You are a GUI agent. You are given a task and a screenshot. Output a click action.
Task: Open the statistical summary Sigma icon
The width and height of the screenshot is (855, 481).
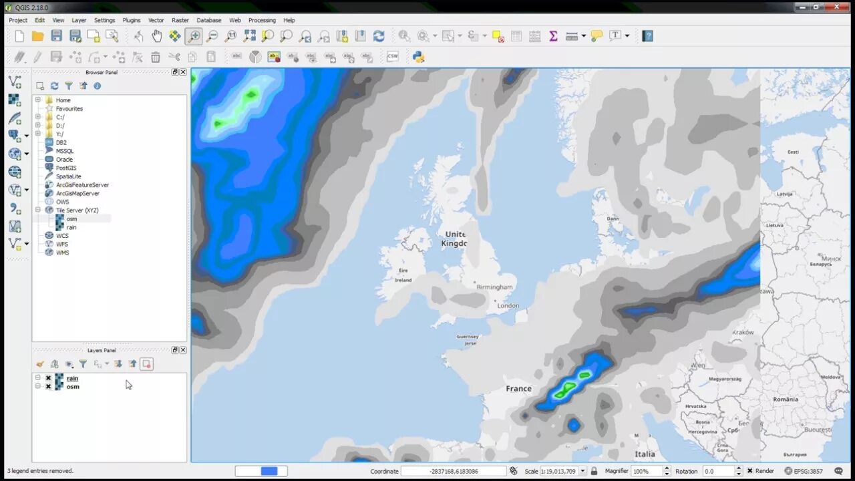pos(553,36)
